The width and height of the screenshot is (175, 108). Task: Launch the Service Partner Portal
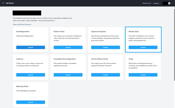pos(106,75)
